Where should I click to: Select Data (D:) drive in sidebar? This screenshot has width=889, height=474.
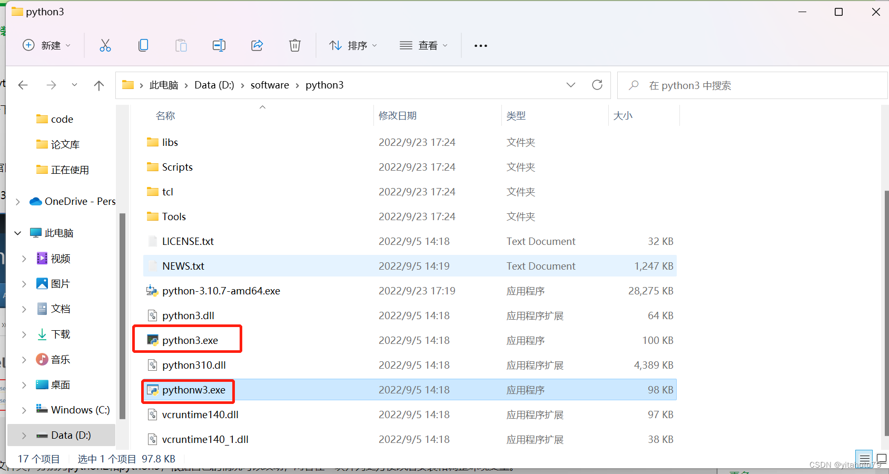click(61, 435)
